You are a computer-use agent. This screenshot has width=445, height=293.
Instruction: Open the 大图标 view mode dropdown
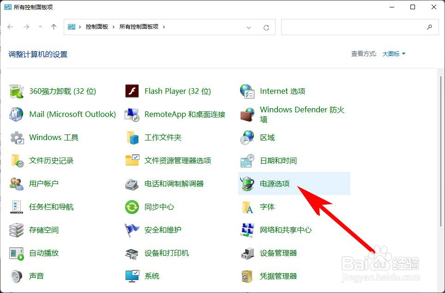click(x=394, y=54)
